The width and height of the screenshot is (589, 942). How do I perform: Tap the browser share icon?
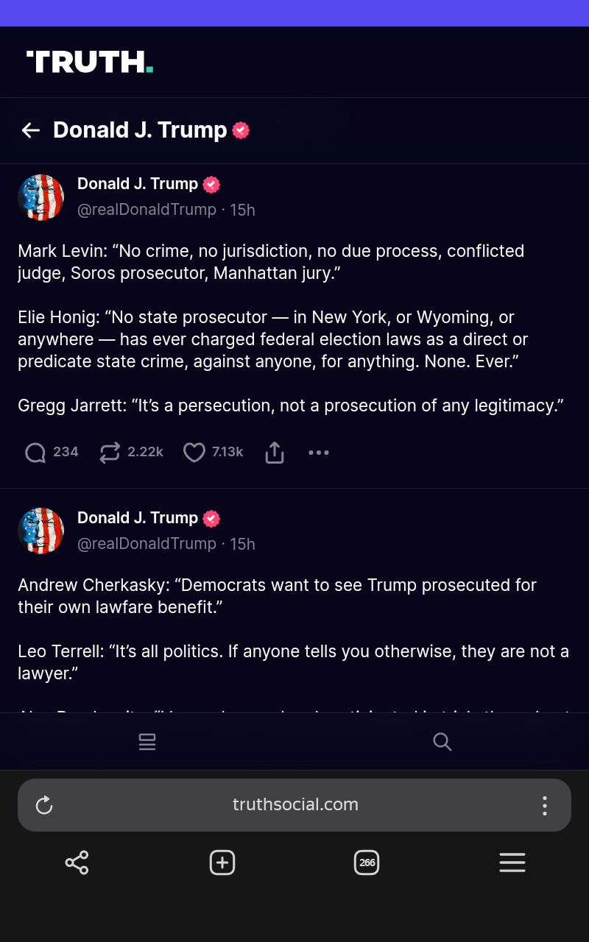tap(77, 863)
